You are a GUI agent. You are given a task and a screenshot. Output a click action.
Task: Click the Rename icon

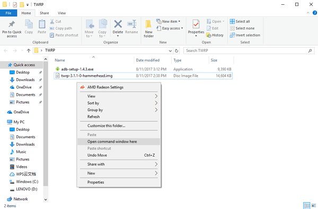131,24
